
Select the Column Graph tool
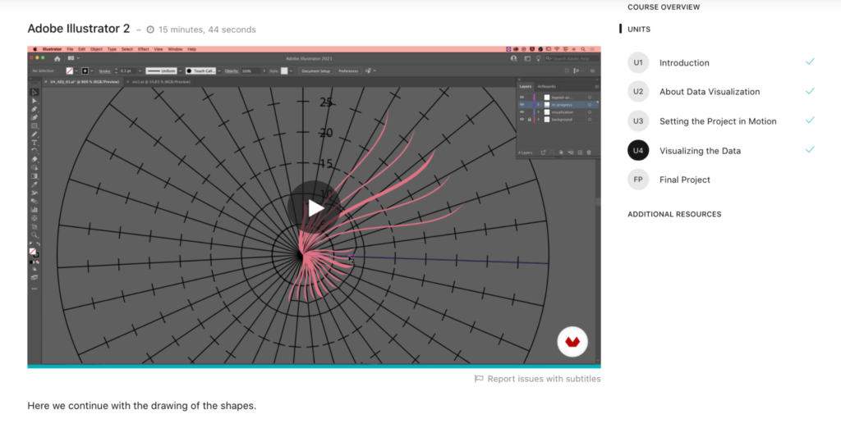coord(34,209)
